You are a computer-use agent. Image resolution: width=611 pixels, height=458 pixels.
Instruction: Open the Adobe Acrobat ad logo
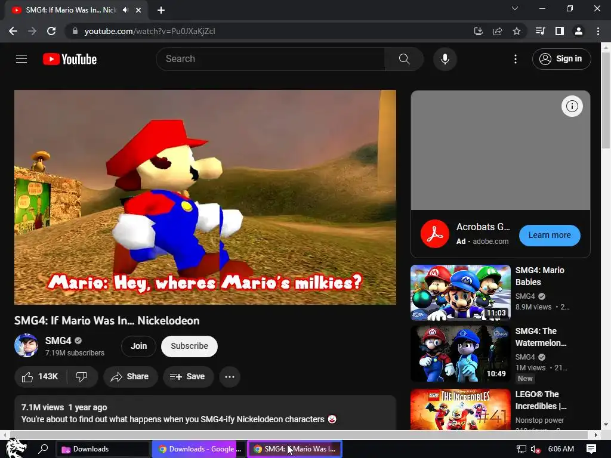(434, 234)
